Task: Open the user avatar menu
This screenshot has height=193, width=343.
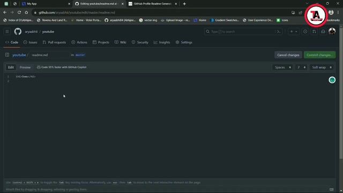Action: [332, 32]
